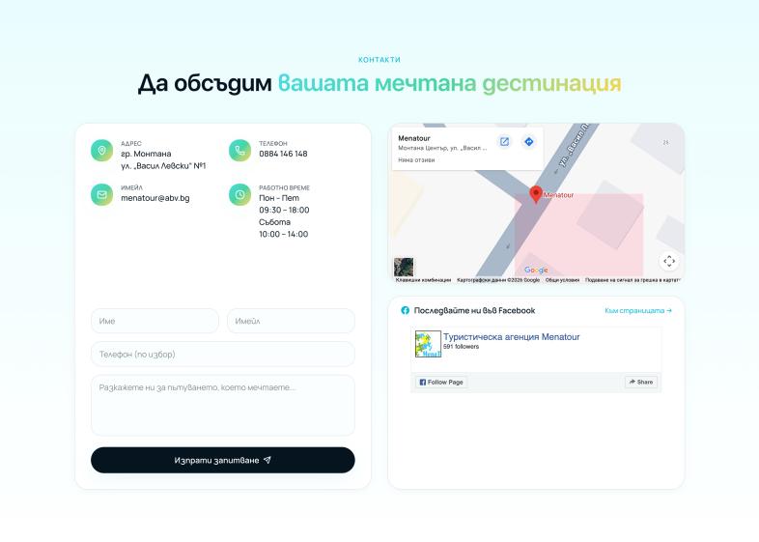The height and width of the screenshot is (542, 759).
Task: Click the phone handset icon
Action: point(239,151)
